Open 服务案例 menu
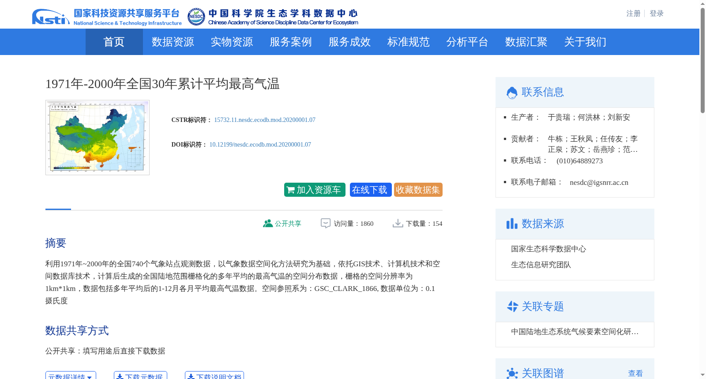 [x=291, y=42]
